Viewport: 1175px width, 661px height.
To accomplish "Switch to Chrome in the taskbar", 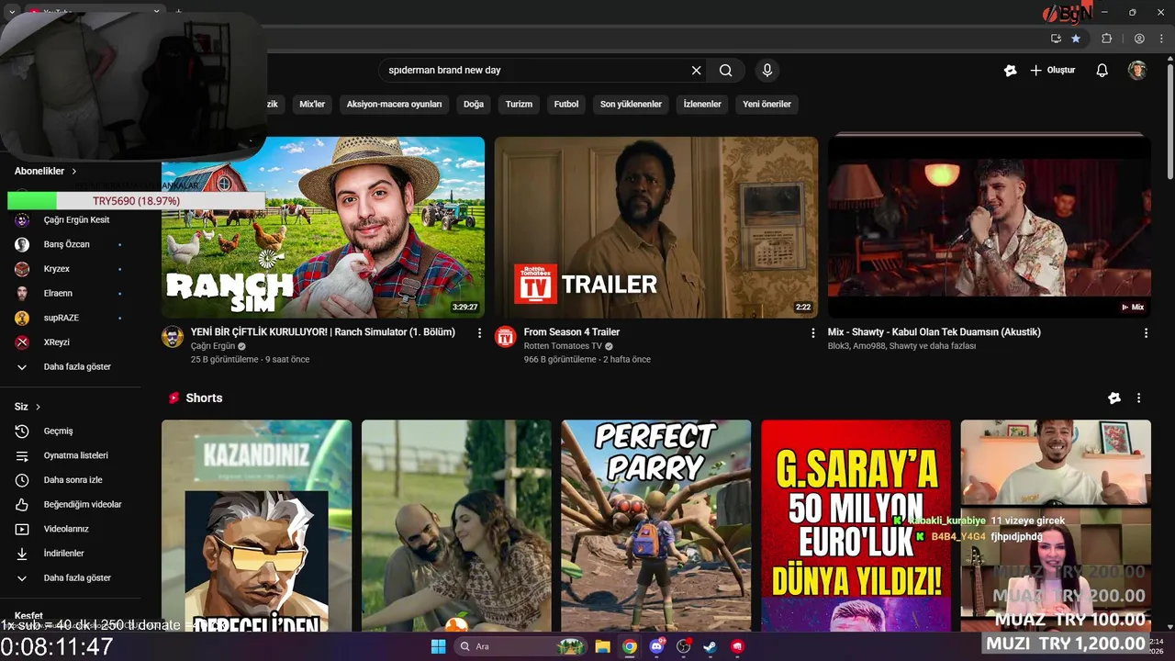I will click(630, 646).
